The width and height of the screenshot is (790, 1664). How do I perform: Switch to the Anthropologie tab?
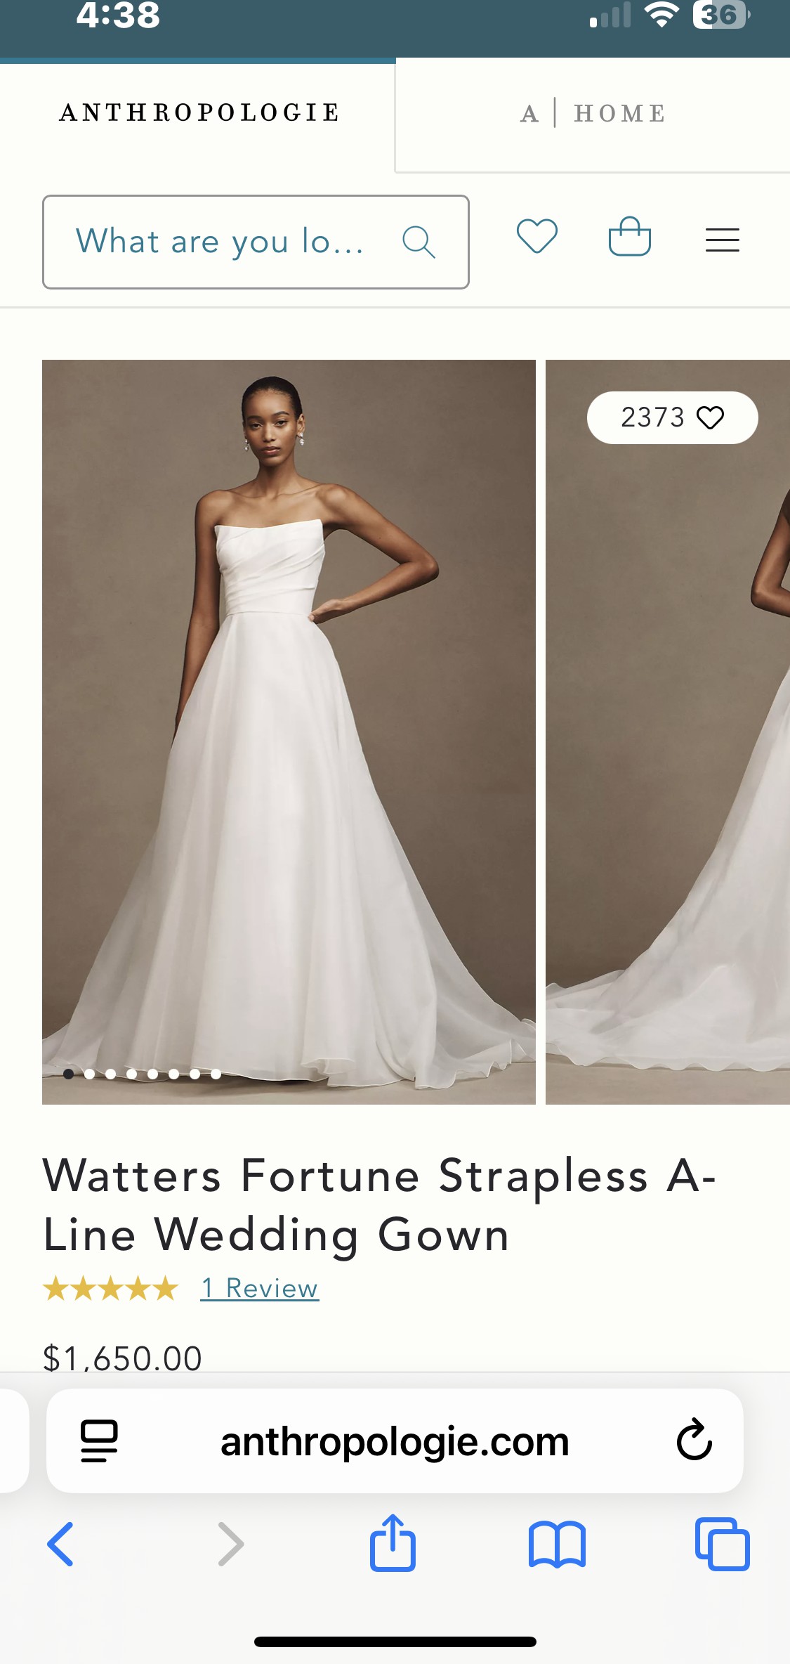tap(199, 112)
